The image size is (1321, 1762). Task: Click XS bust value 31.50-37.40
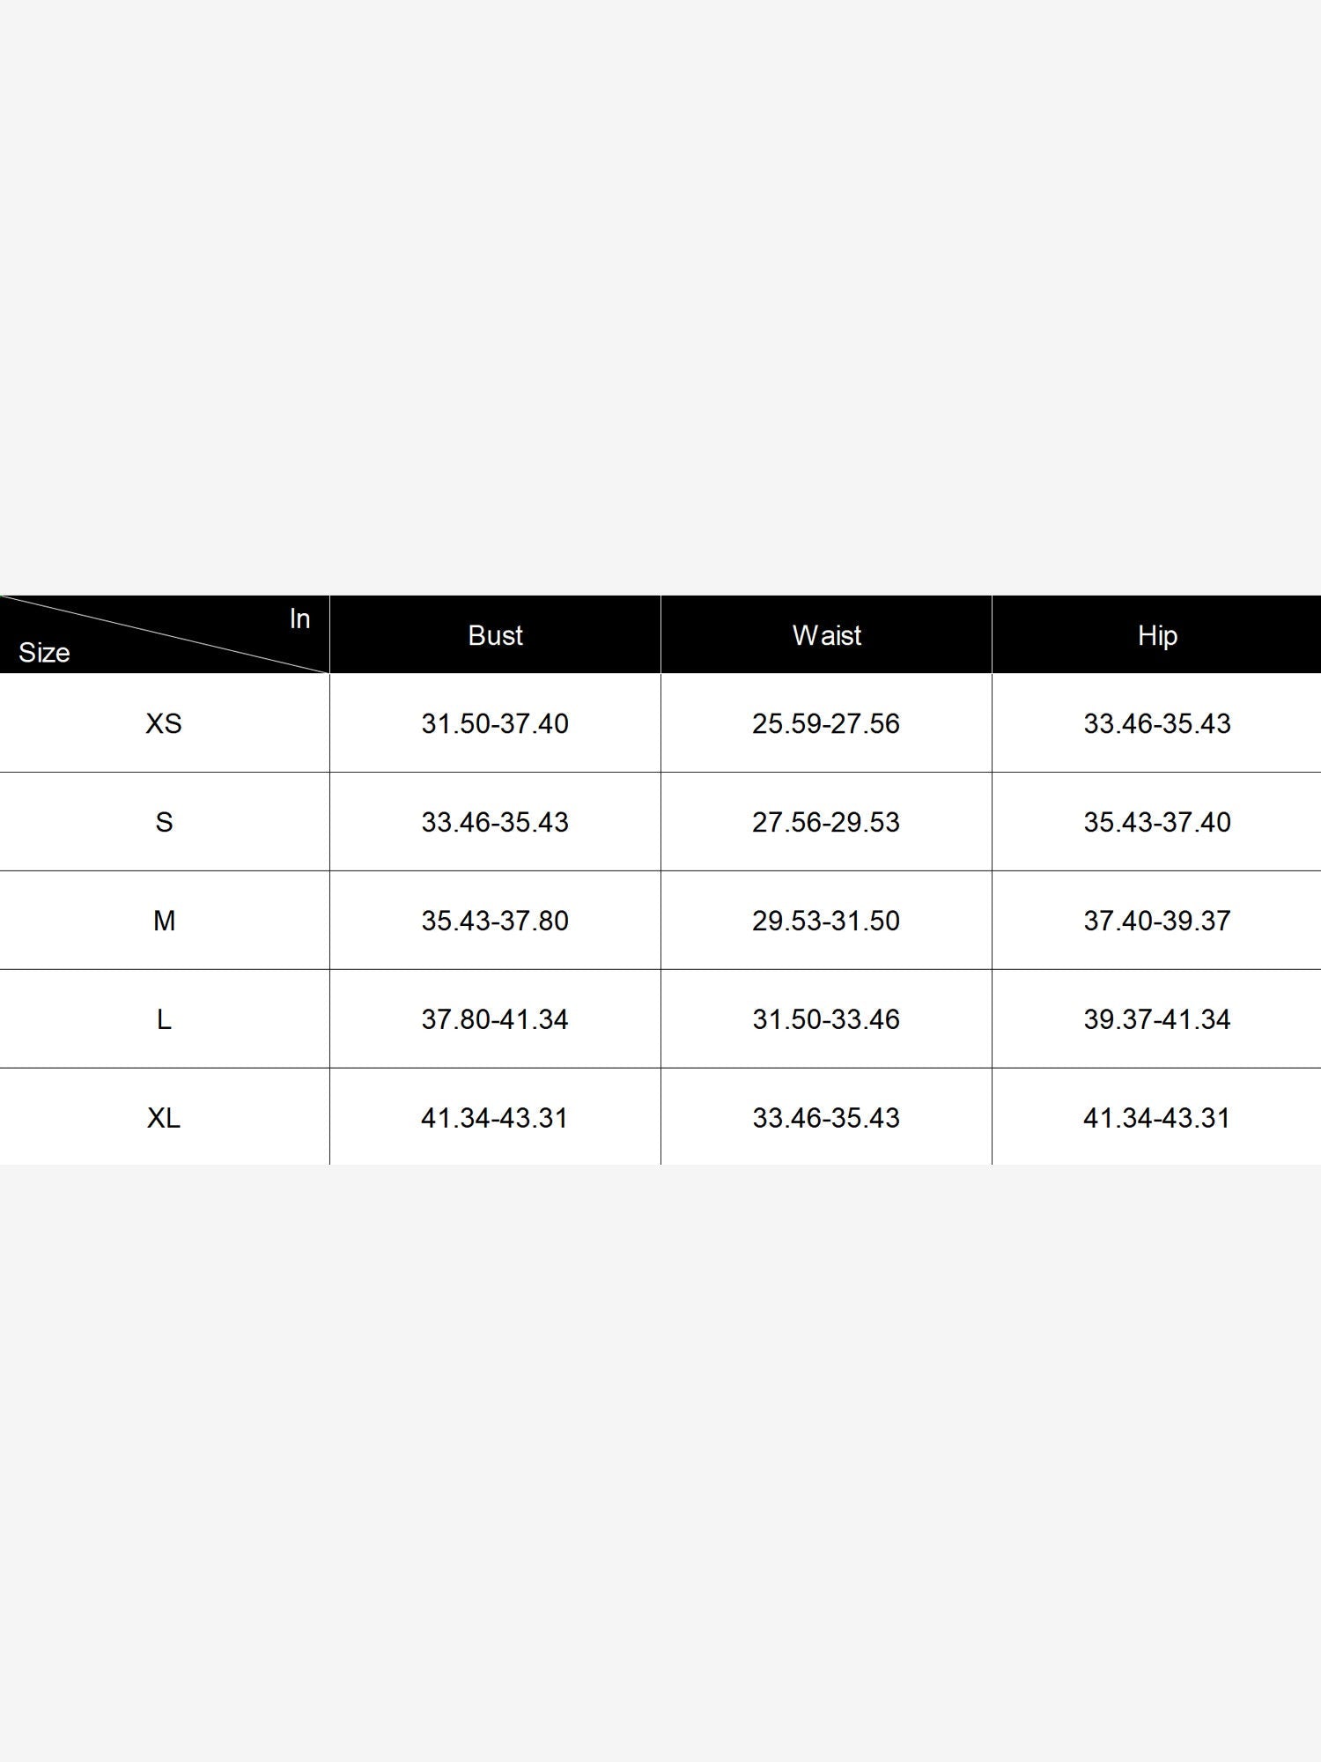tap(495, 723)
